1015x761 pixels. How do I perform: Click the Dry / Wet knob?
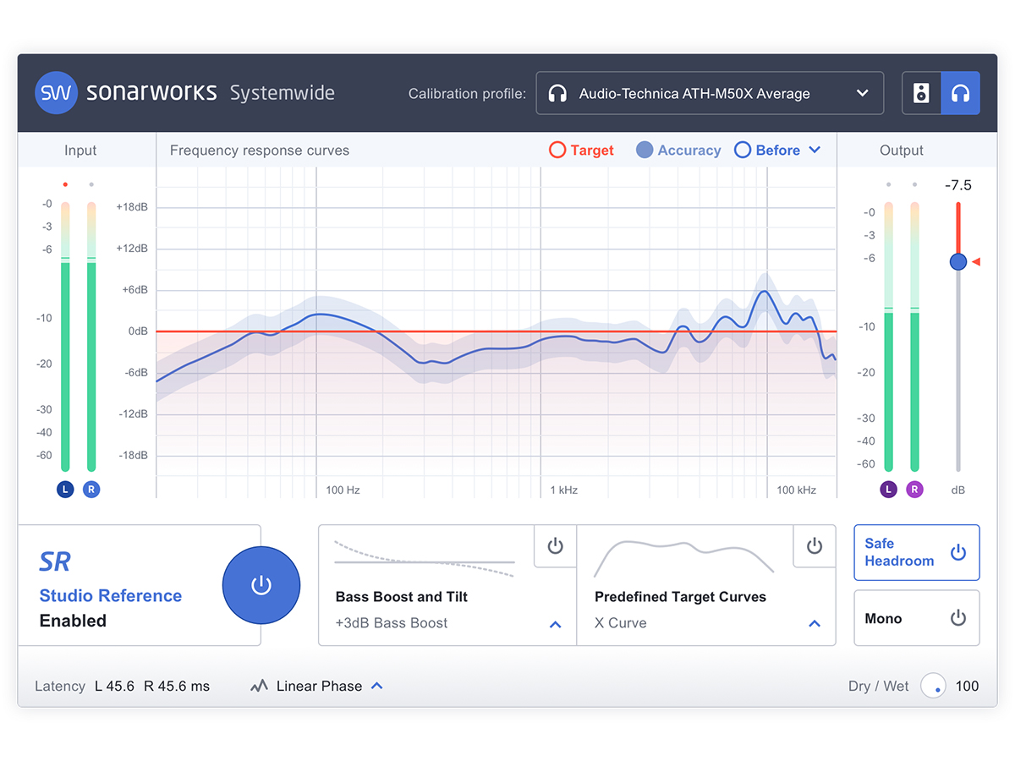(x=934, y=686)
